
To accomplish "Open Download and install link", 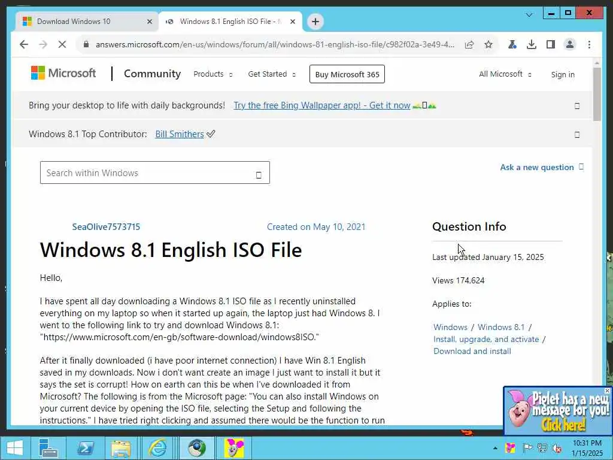I will click(472, 351).
